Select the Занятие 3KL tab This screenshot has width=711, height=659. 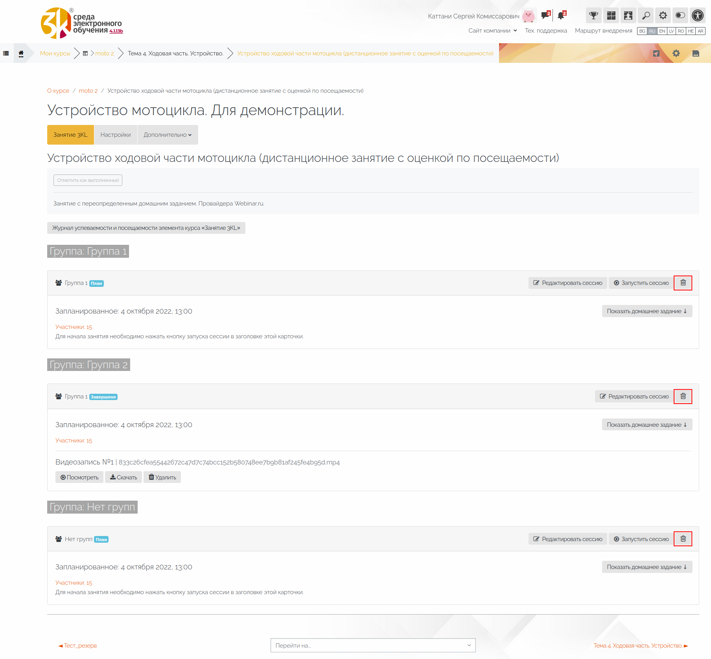coord(70,135)
